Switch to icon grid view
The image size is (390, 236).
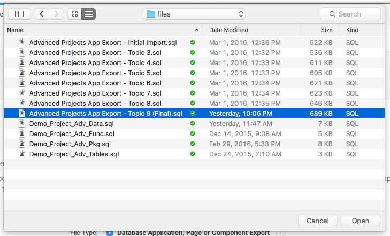tap(74, 14)
